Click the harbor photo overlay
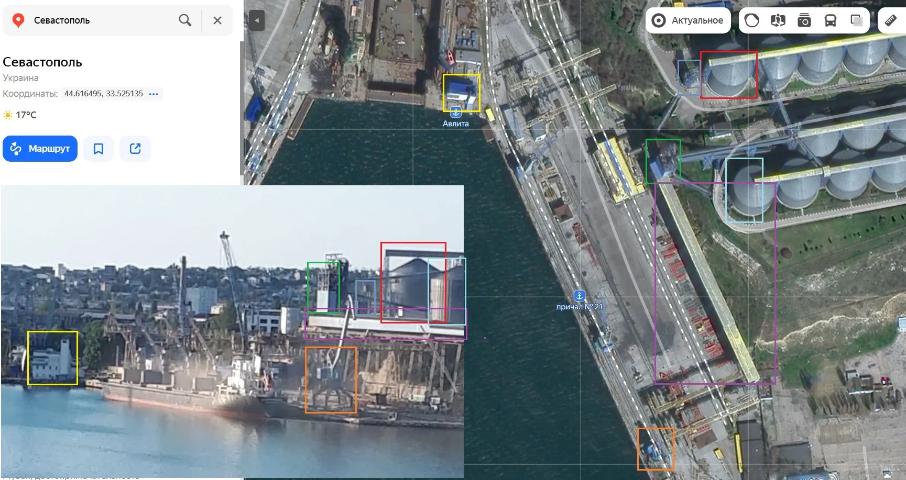This screenshot has width=906, height=480. [x=232, y=331]
